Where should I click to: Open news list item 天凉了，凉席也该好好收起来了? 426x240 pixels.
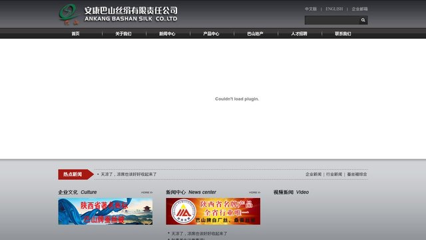199,233
